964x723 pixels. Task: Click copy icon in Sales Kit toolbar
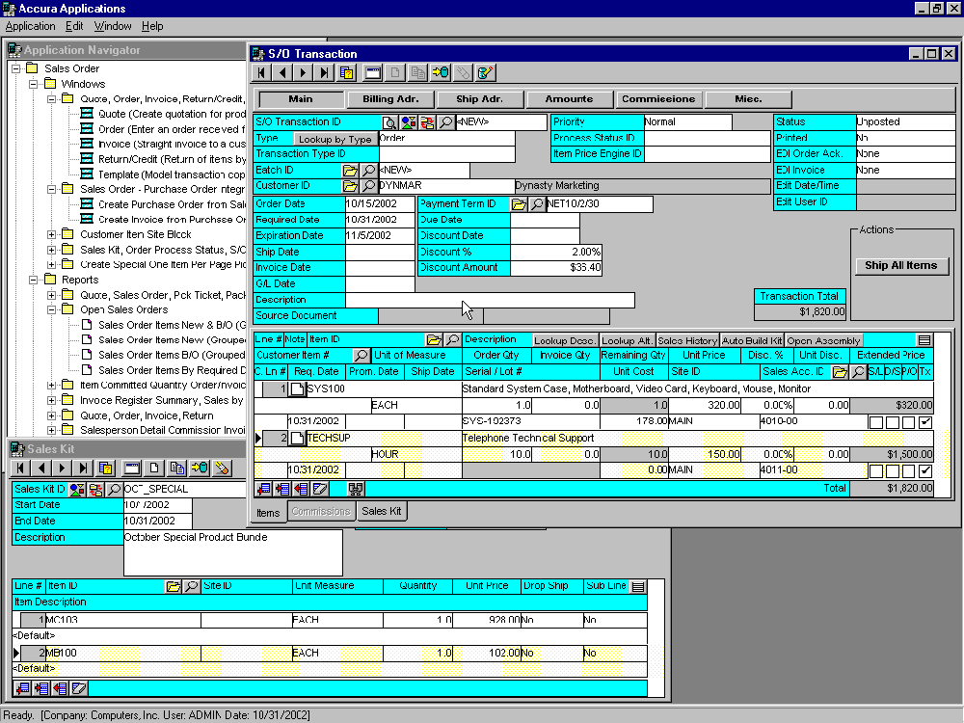tap(177, 468)
